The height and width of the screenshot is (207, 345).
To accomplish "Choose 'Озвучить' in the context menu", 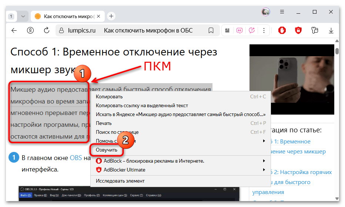I will [180, 150].
